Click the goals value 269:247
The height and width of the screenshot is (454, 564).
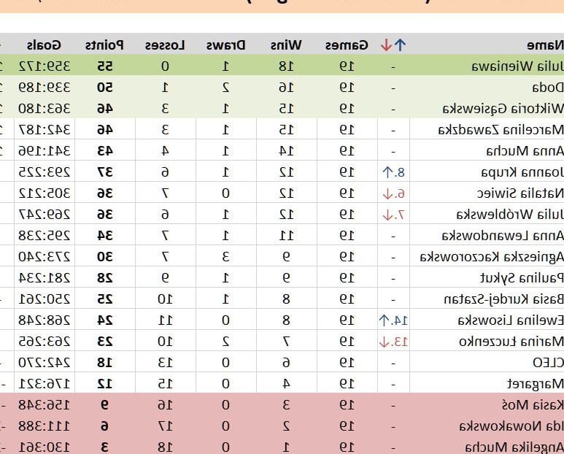click(45, 215)
